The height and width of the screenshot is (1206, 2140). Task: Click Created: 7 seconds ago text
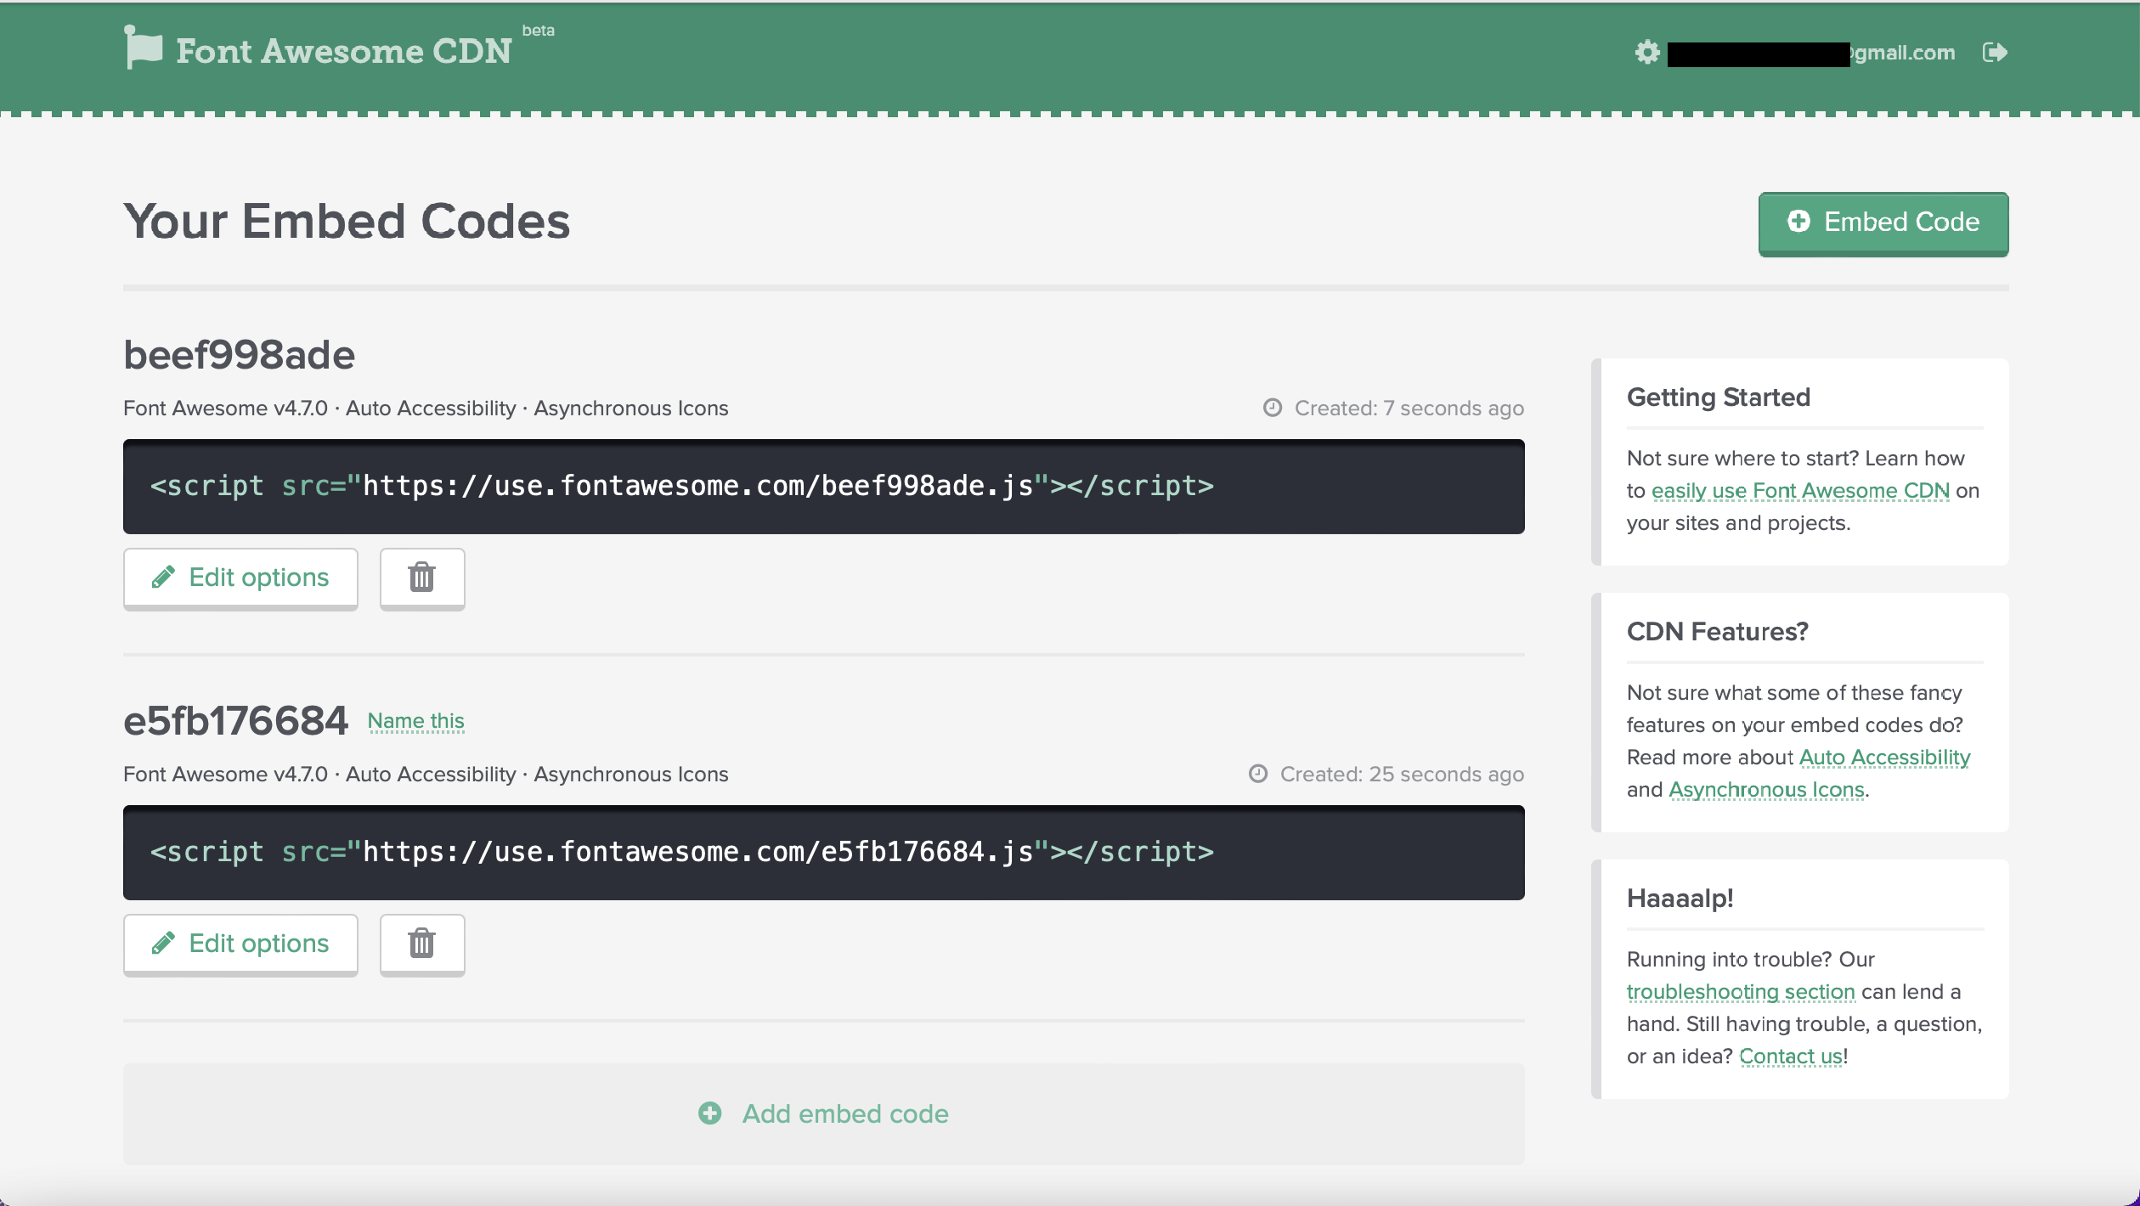[x=1409, y=409]
